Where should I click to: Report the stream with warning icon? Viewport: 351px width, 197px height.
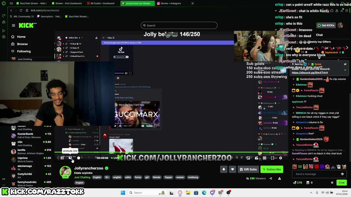(x=279, y=178)
